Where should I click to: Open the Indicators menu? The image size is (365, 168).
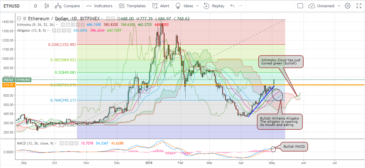tap(99, 6)
